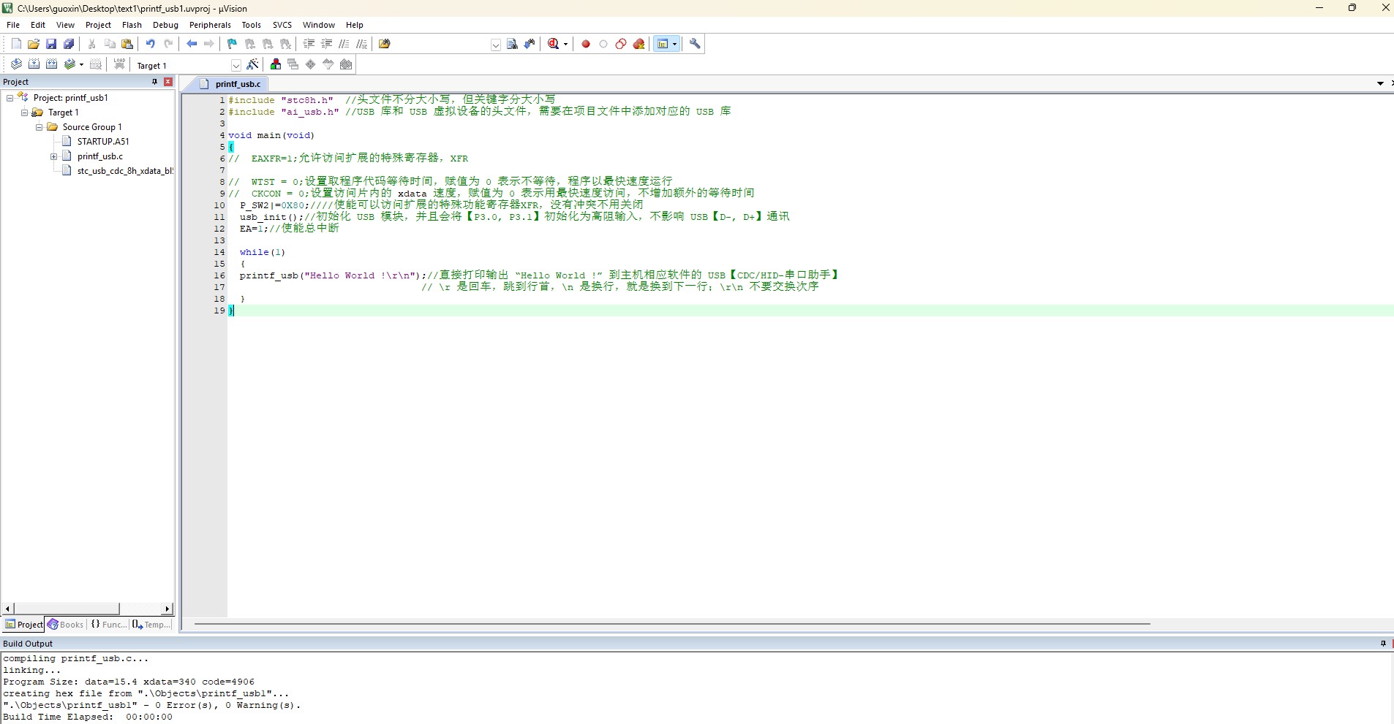This screenshot has height=724, width=1394.
Task: Open Find in Files icon
Action: [385, 44]
